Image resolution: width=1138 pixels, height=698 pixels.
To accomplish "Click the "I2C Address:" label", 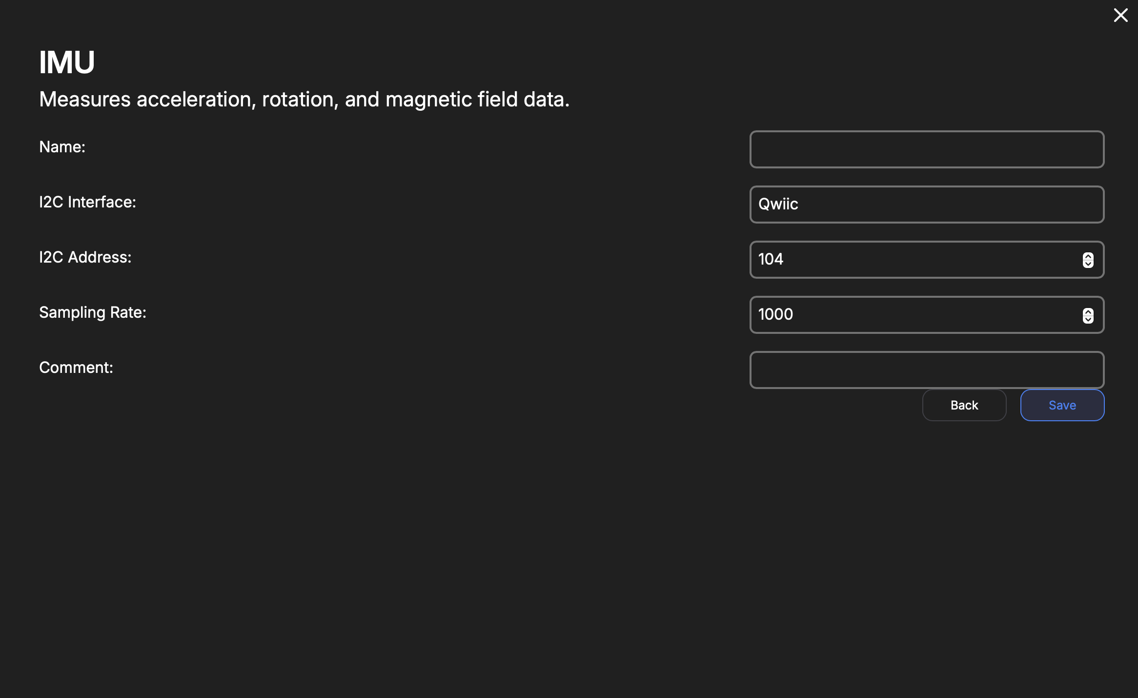I will coord(85,257).
